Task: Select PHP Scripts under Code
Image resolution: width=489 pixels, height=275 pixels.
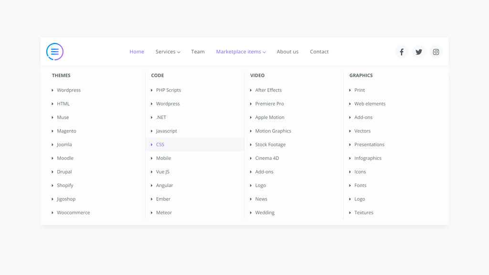Action: (169, 90)
